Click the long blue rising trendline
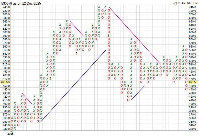This screenshot has width=199, height=138. click(73, 86)
